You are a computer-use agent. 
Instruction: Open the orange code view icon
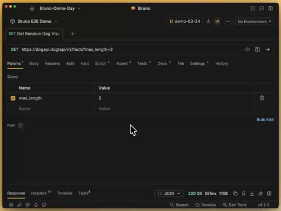[217, 22]
